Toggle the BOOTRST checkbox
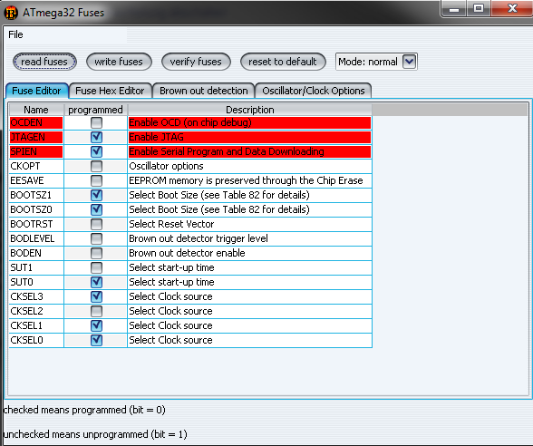 [x=96, y=224]
